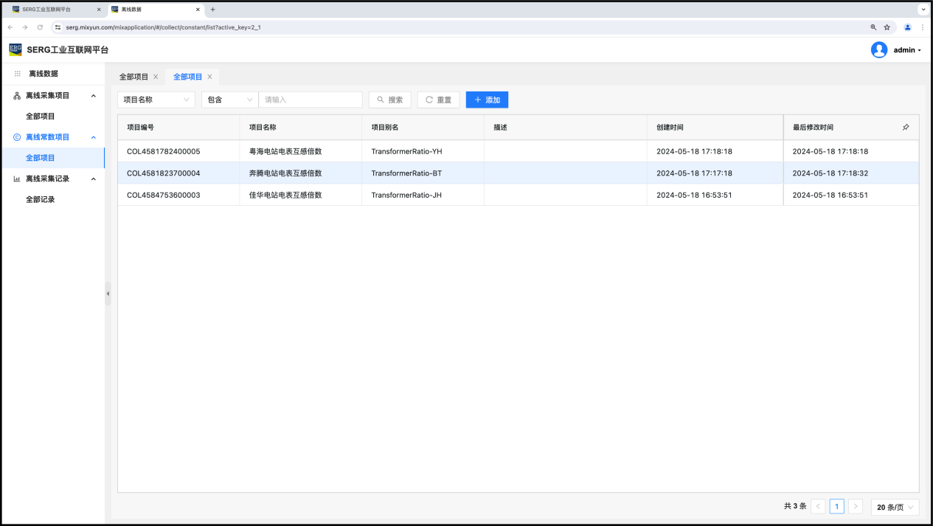Close the second 全部项目 page tab

(209, 77)
